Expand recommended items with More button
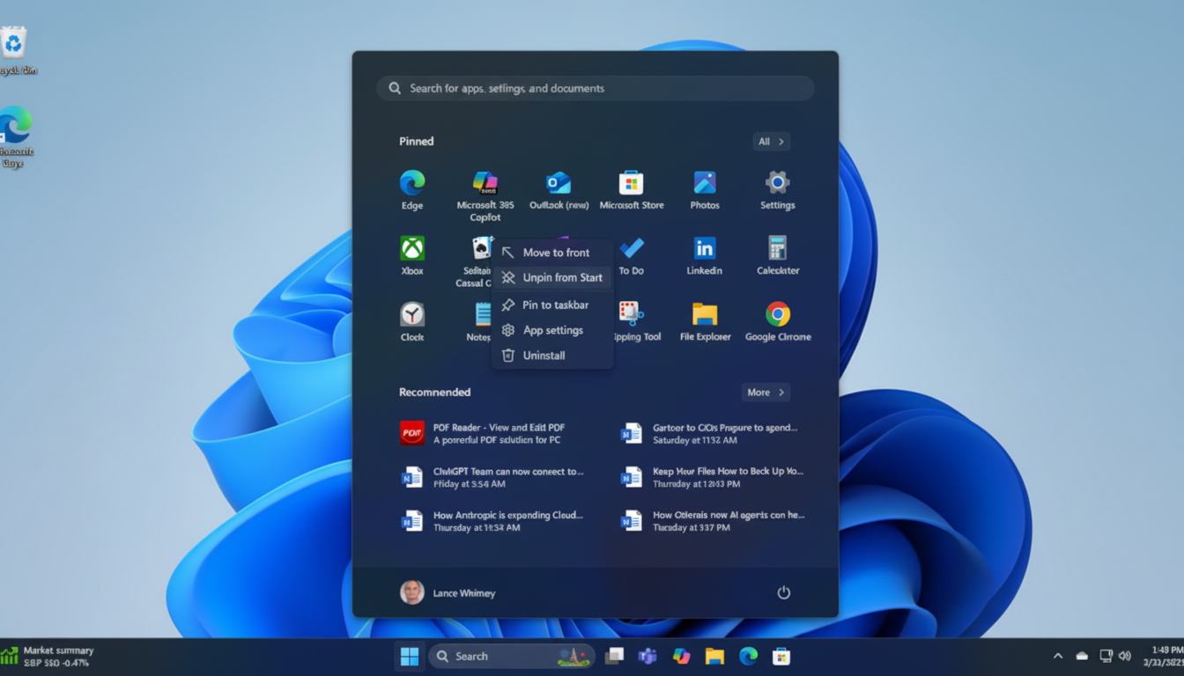 [x=765, y=393]
